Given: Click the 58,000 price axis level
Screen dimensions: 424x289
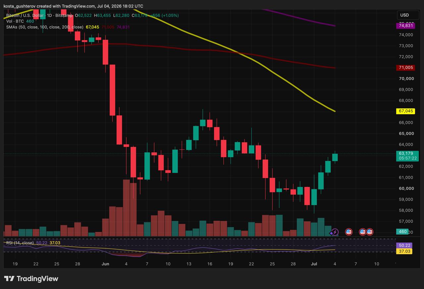Looking at the screenshot, I should point(406,210).
